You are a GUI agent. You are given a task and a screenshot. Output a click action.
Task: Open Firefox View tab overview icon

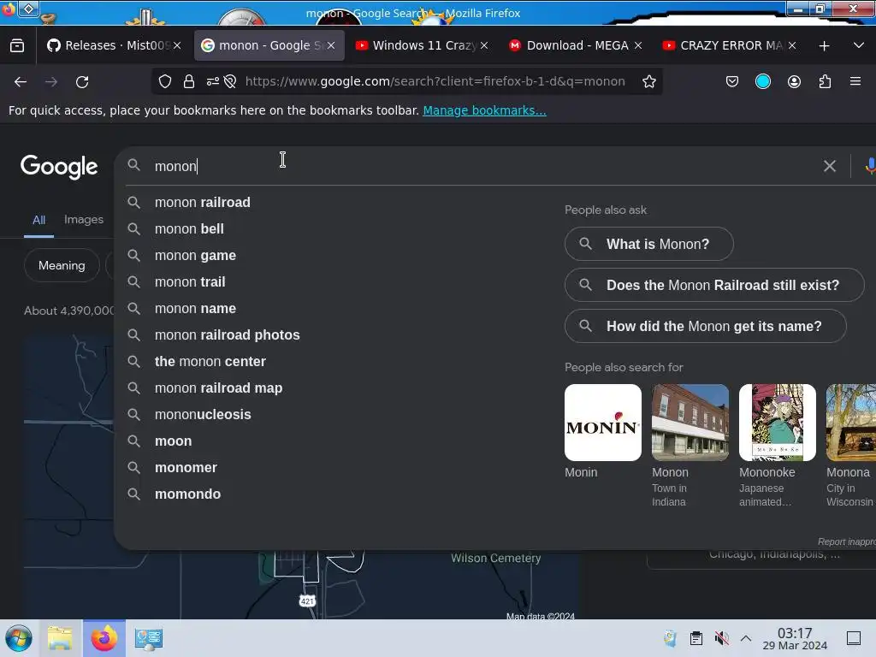pyautogui.click(x=17, y=45)
